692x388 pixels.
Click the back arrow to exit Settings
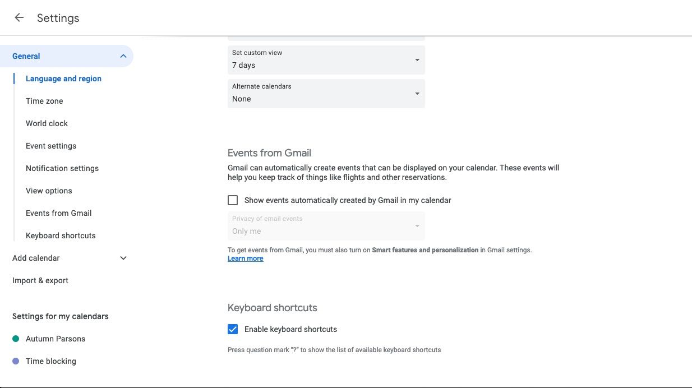19,17
